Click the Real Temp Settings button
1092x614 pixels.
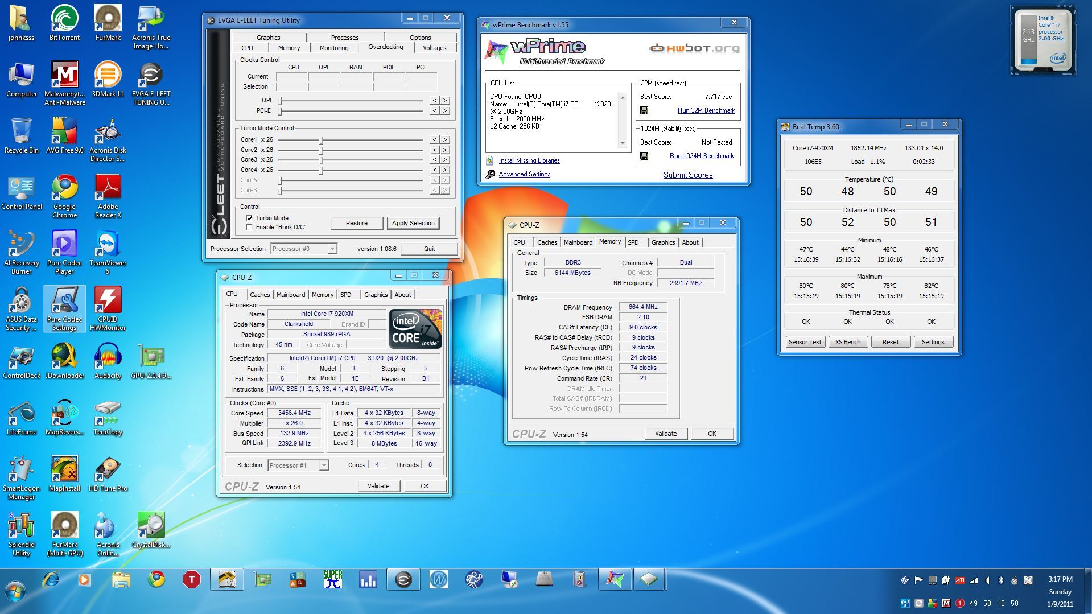coord(933,342)
